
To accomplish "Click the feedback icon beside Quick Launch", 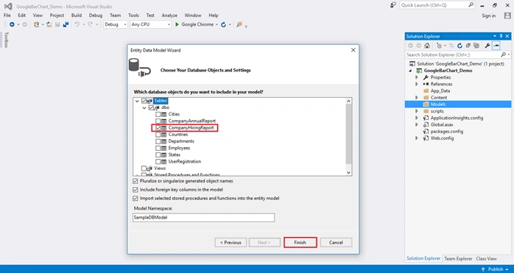I will [x=393, y=5].
